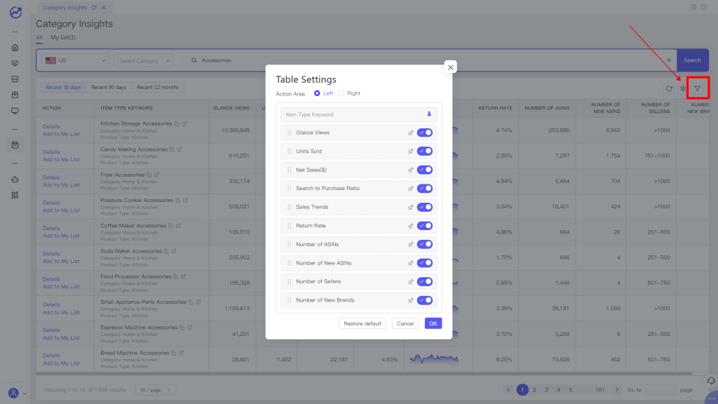This screenshot has width=718, height=404.
Task: Switch to the All tab
Action: coord(39,38)
